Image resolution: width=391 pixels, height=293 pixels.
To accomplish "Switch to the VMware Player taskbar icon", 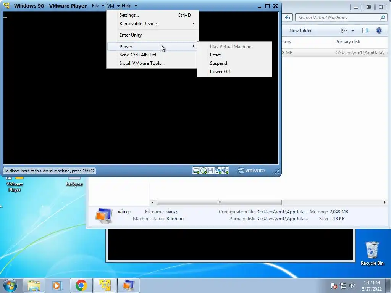I will click(x=105, y=285).
